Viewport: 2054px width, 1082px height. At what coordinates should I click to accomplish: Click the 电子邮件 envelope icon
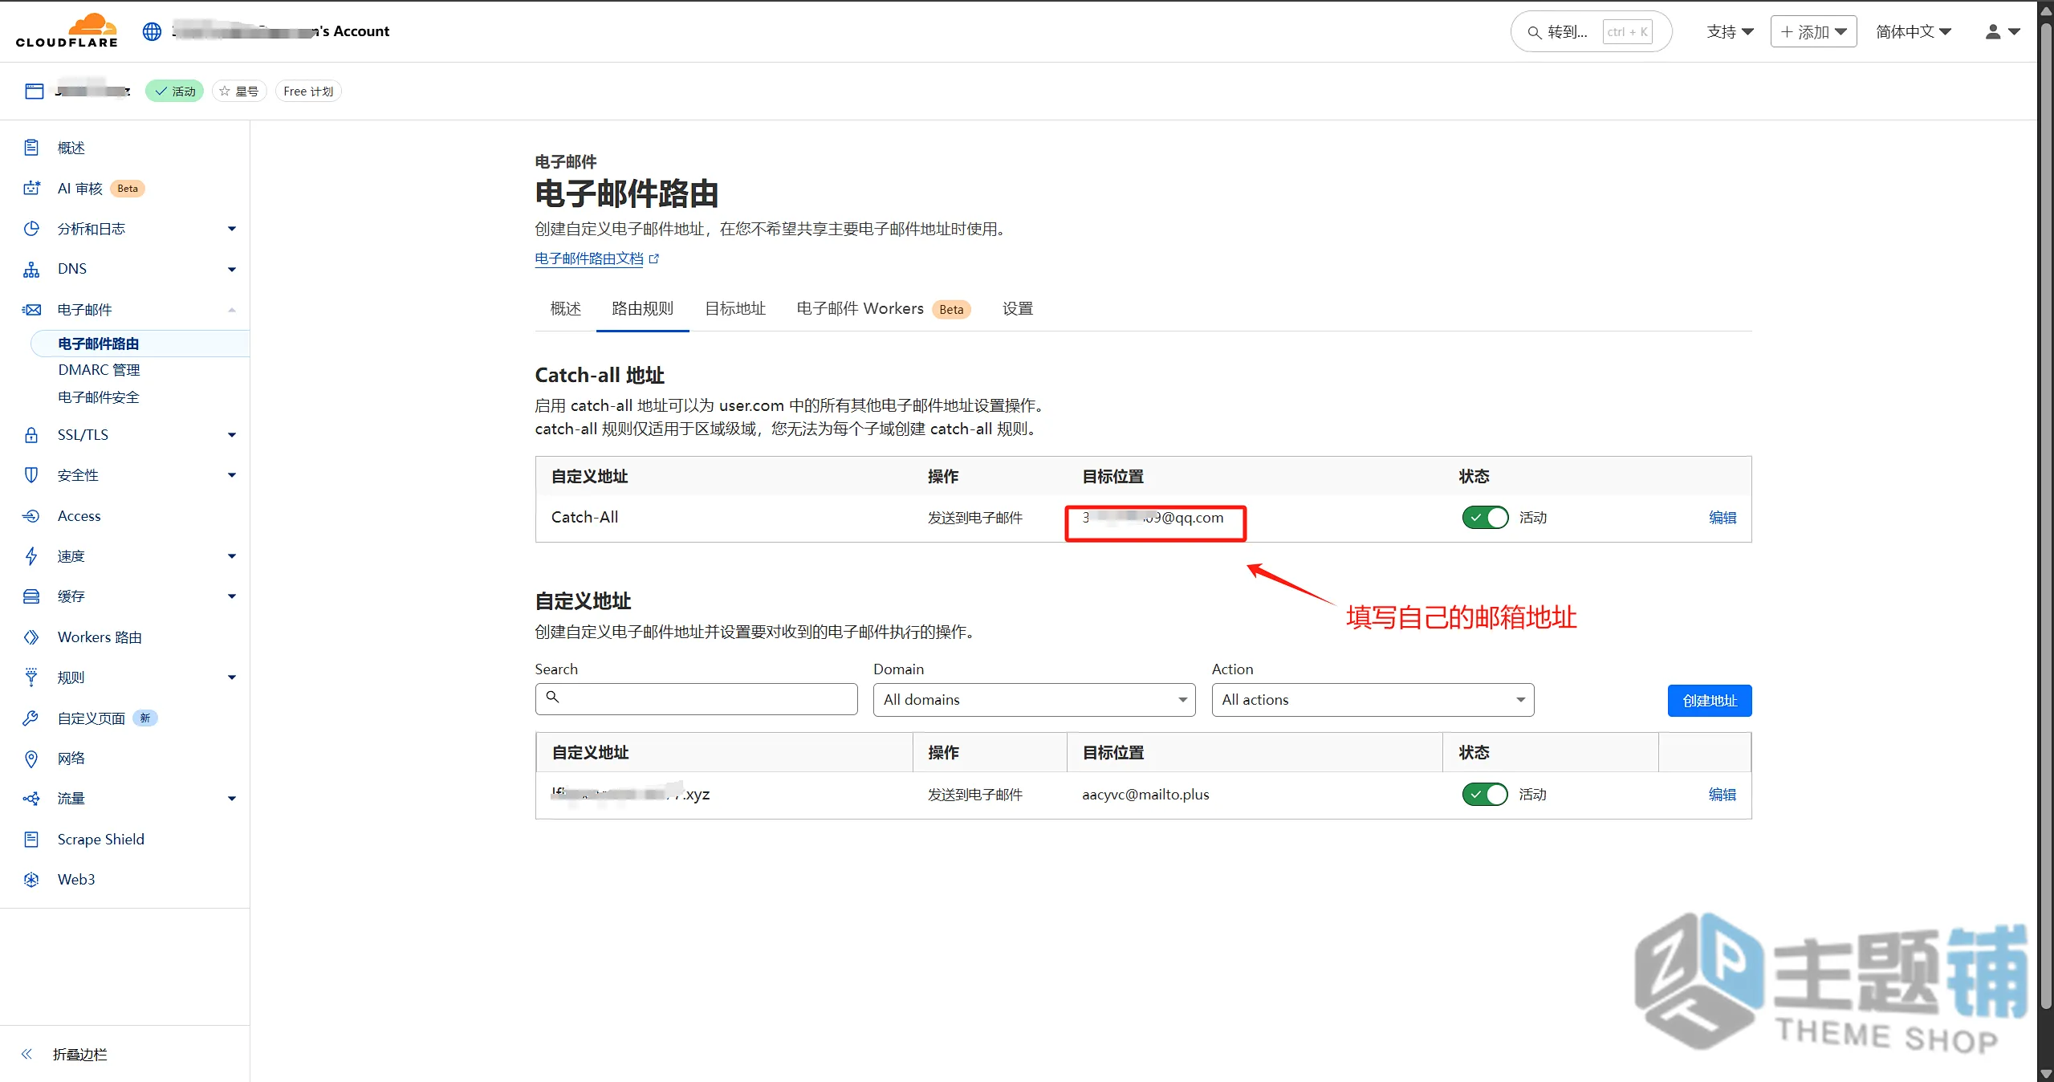tap(31, 310)
